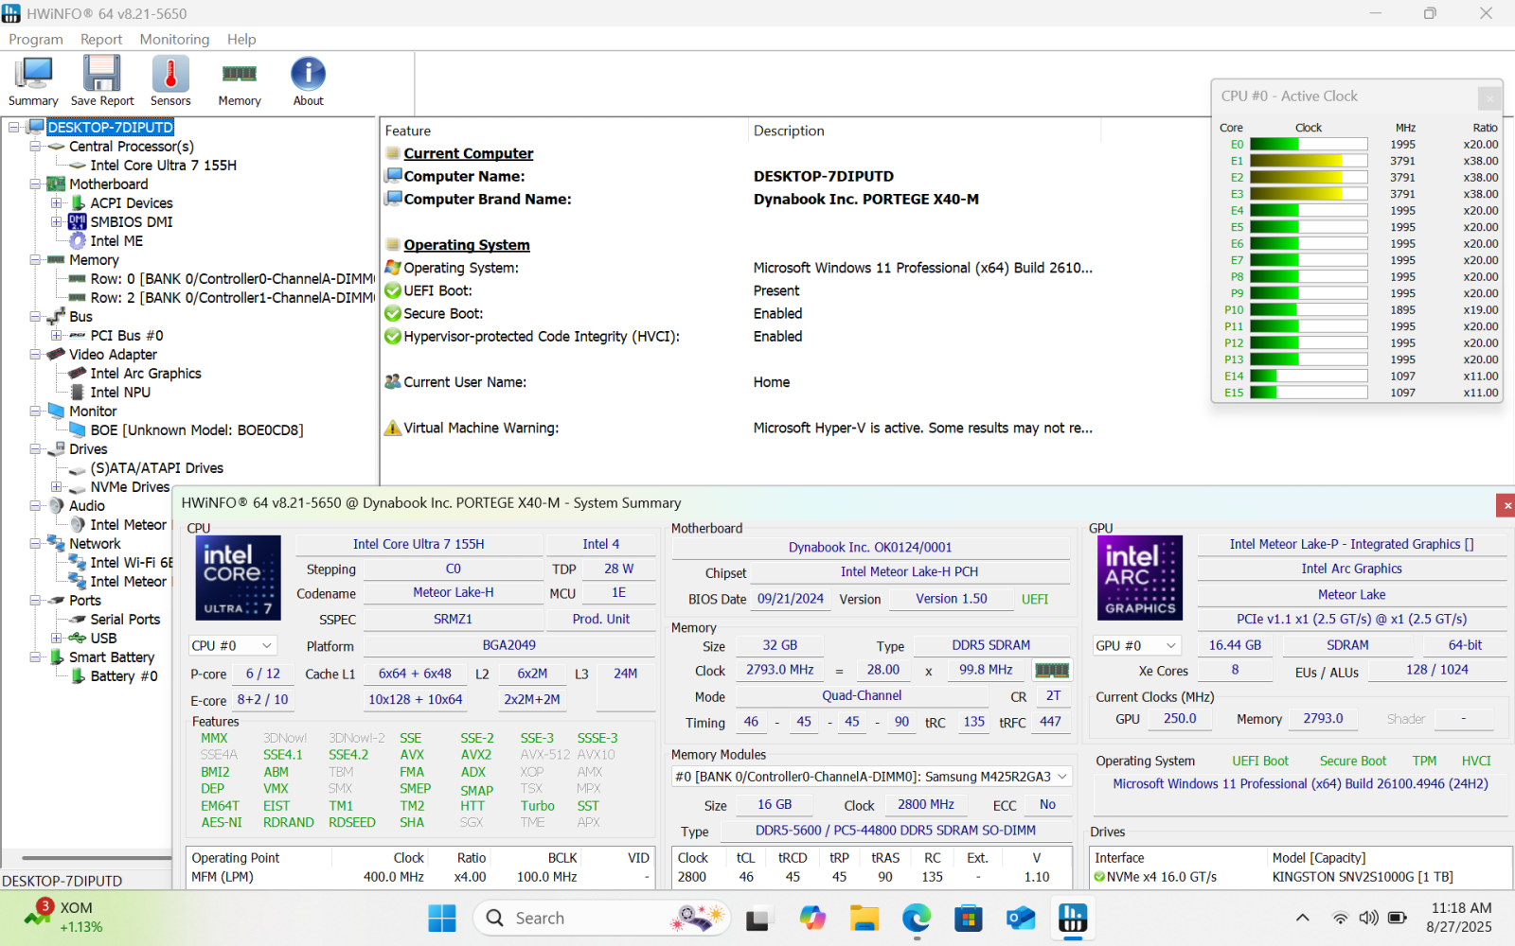Open the Windows Start menu
This screenshot has width=1515, height=946.
441,918
